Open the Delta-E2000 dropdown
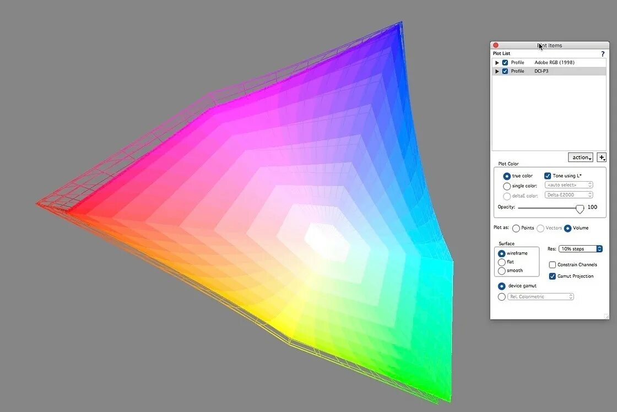This screenshot has height=412, width=617. [569, 195]
